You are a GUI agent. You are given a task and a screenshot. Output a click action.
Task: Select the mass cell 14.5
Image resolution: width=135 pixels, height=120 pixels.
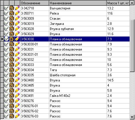(118, 80)
